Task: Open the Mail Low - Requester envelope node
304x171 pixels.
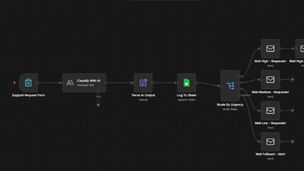Action: click(270, 110)
